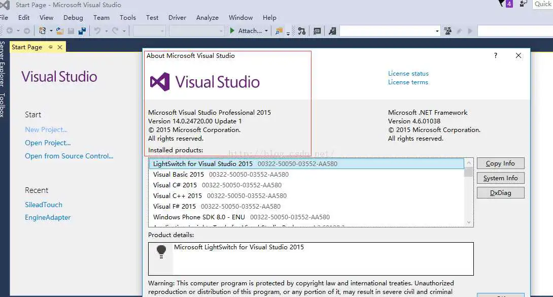The image size is (553, 297).
Task: Select Visual C# 2015 in installed products
Action: click(x=175, y=185)
